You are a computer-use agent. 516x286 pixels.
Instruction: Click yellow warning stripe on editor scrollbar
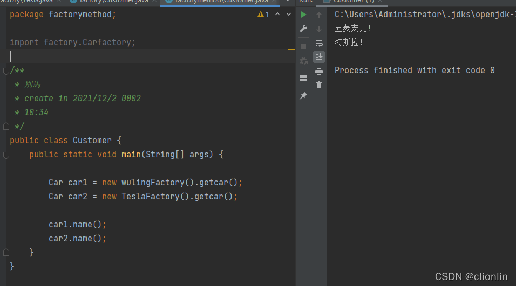[x=291, y=49]
